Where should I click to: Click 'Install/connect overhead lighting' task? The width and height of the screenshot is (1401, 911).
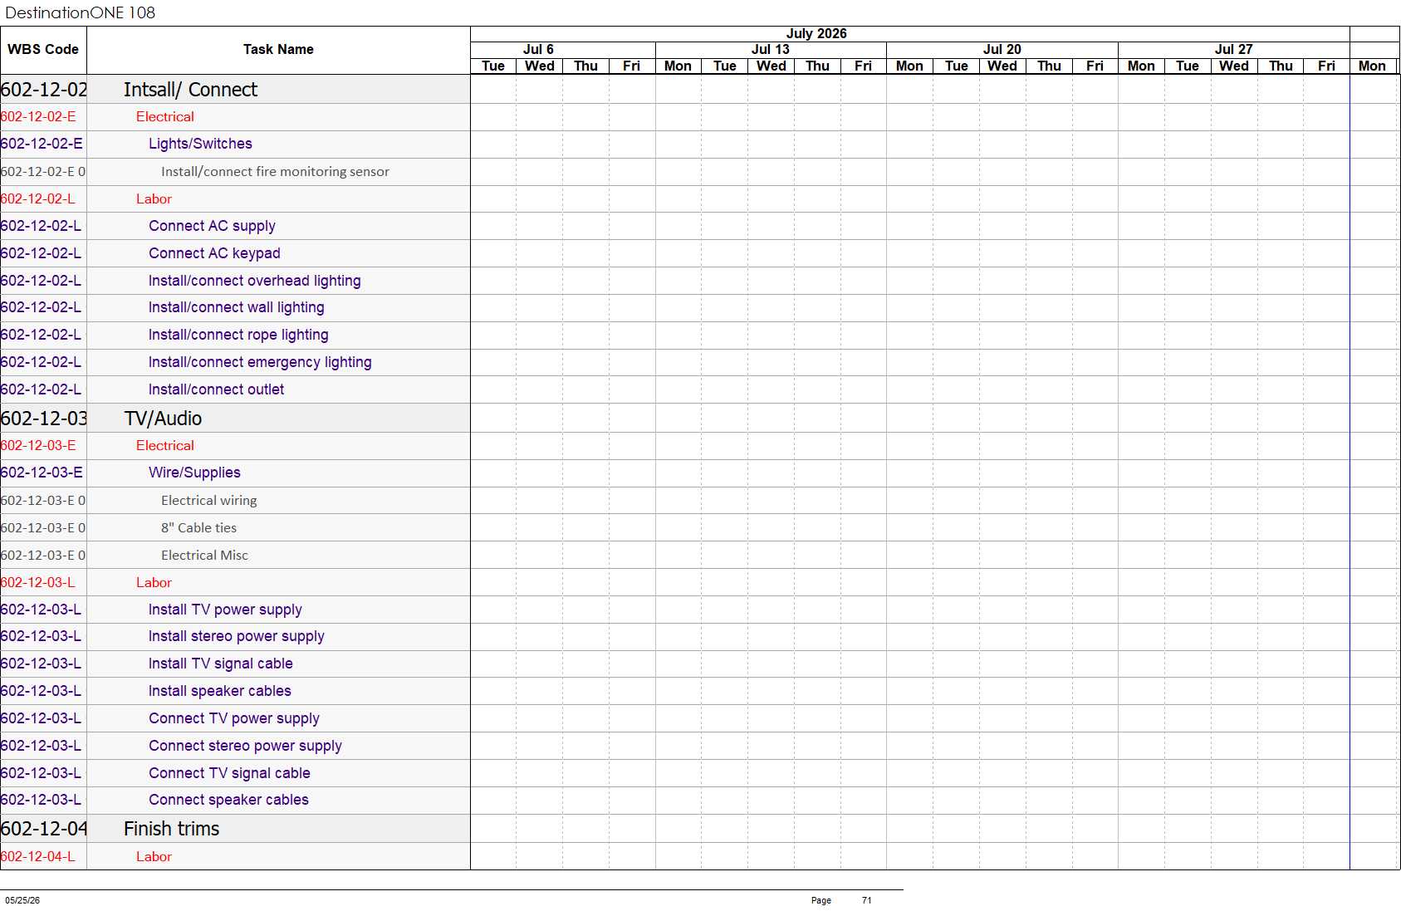point(254,281)
